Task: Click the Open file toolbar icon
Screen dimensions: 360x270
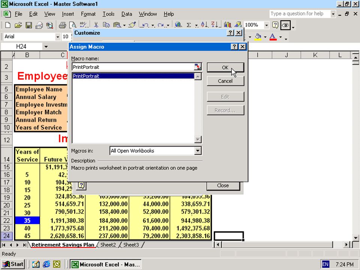Action: click(x=18, y=25)
